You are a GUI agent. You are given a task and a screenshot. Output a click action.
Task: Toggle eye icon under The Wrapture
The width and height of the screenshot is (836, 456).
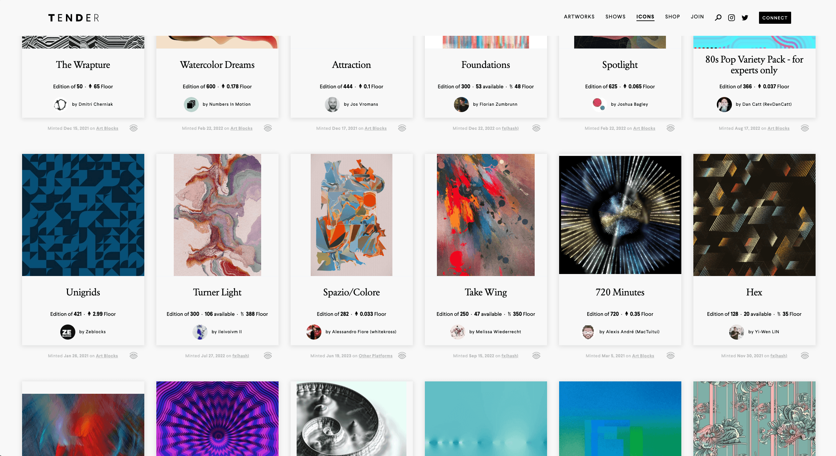(x=134, y=128)
